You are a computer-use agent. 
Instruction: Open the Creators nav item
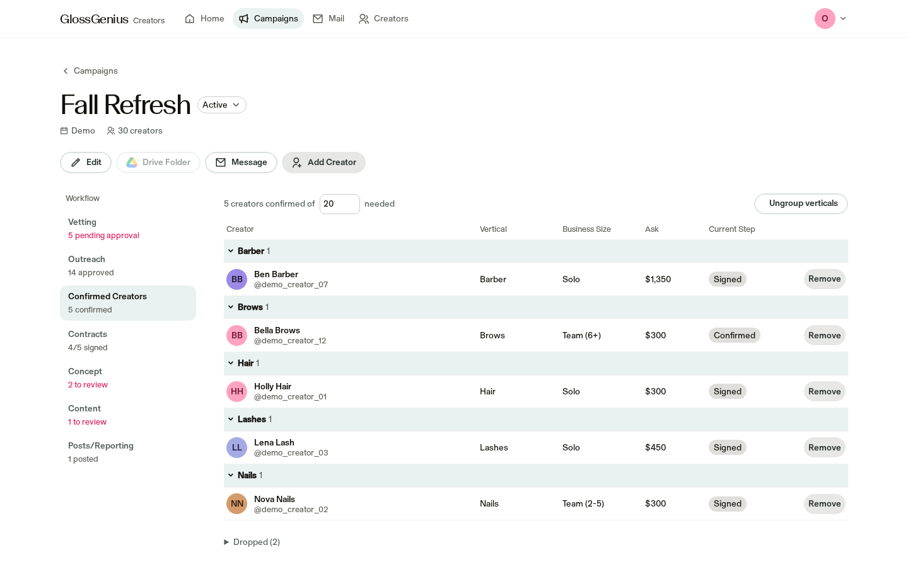tap(383, 19)
